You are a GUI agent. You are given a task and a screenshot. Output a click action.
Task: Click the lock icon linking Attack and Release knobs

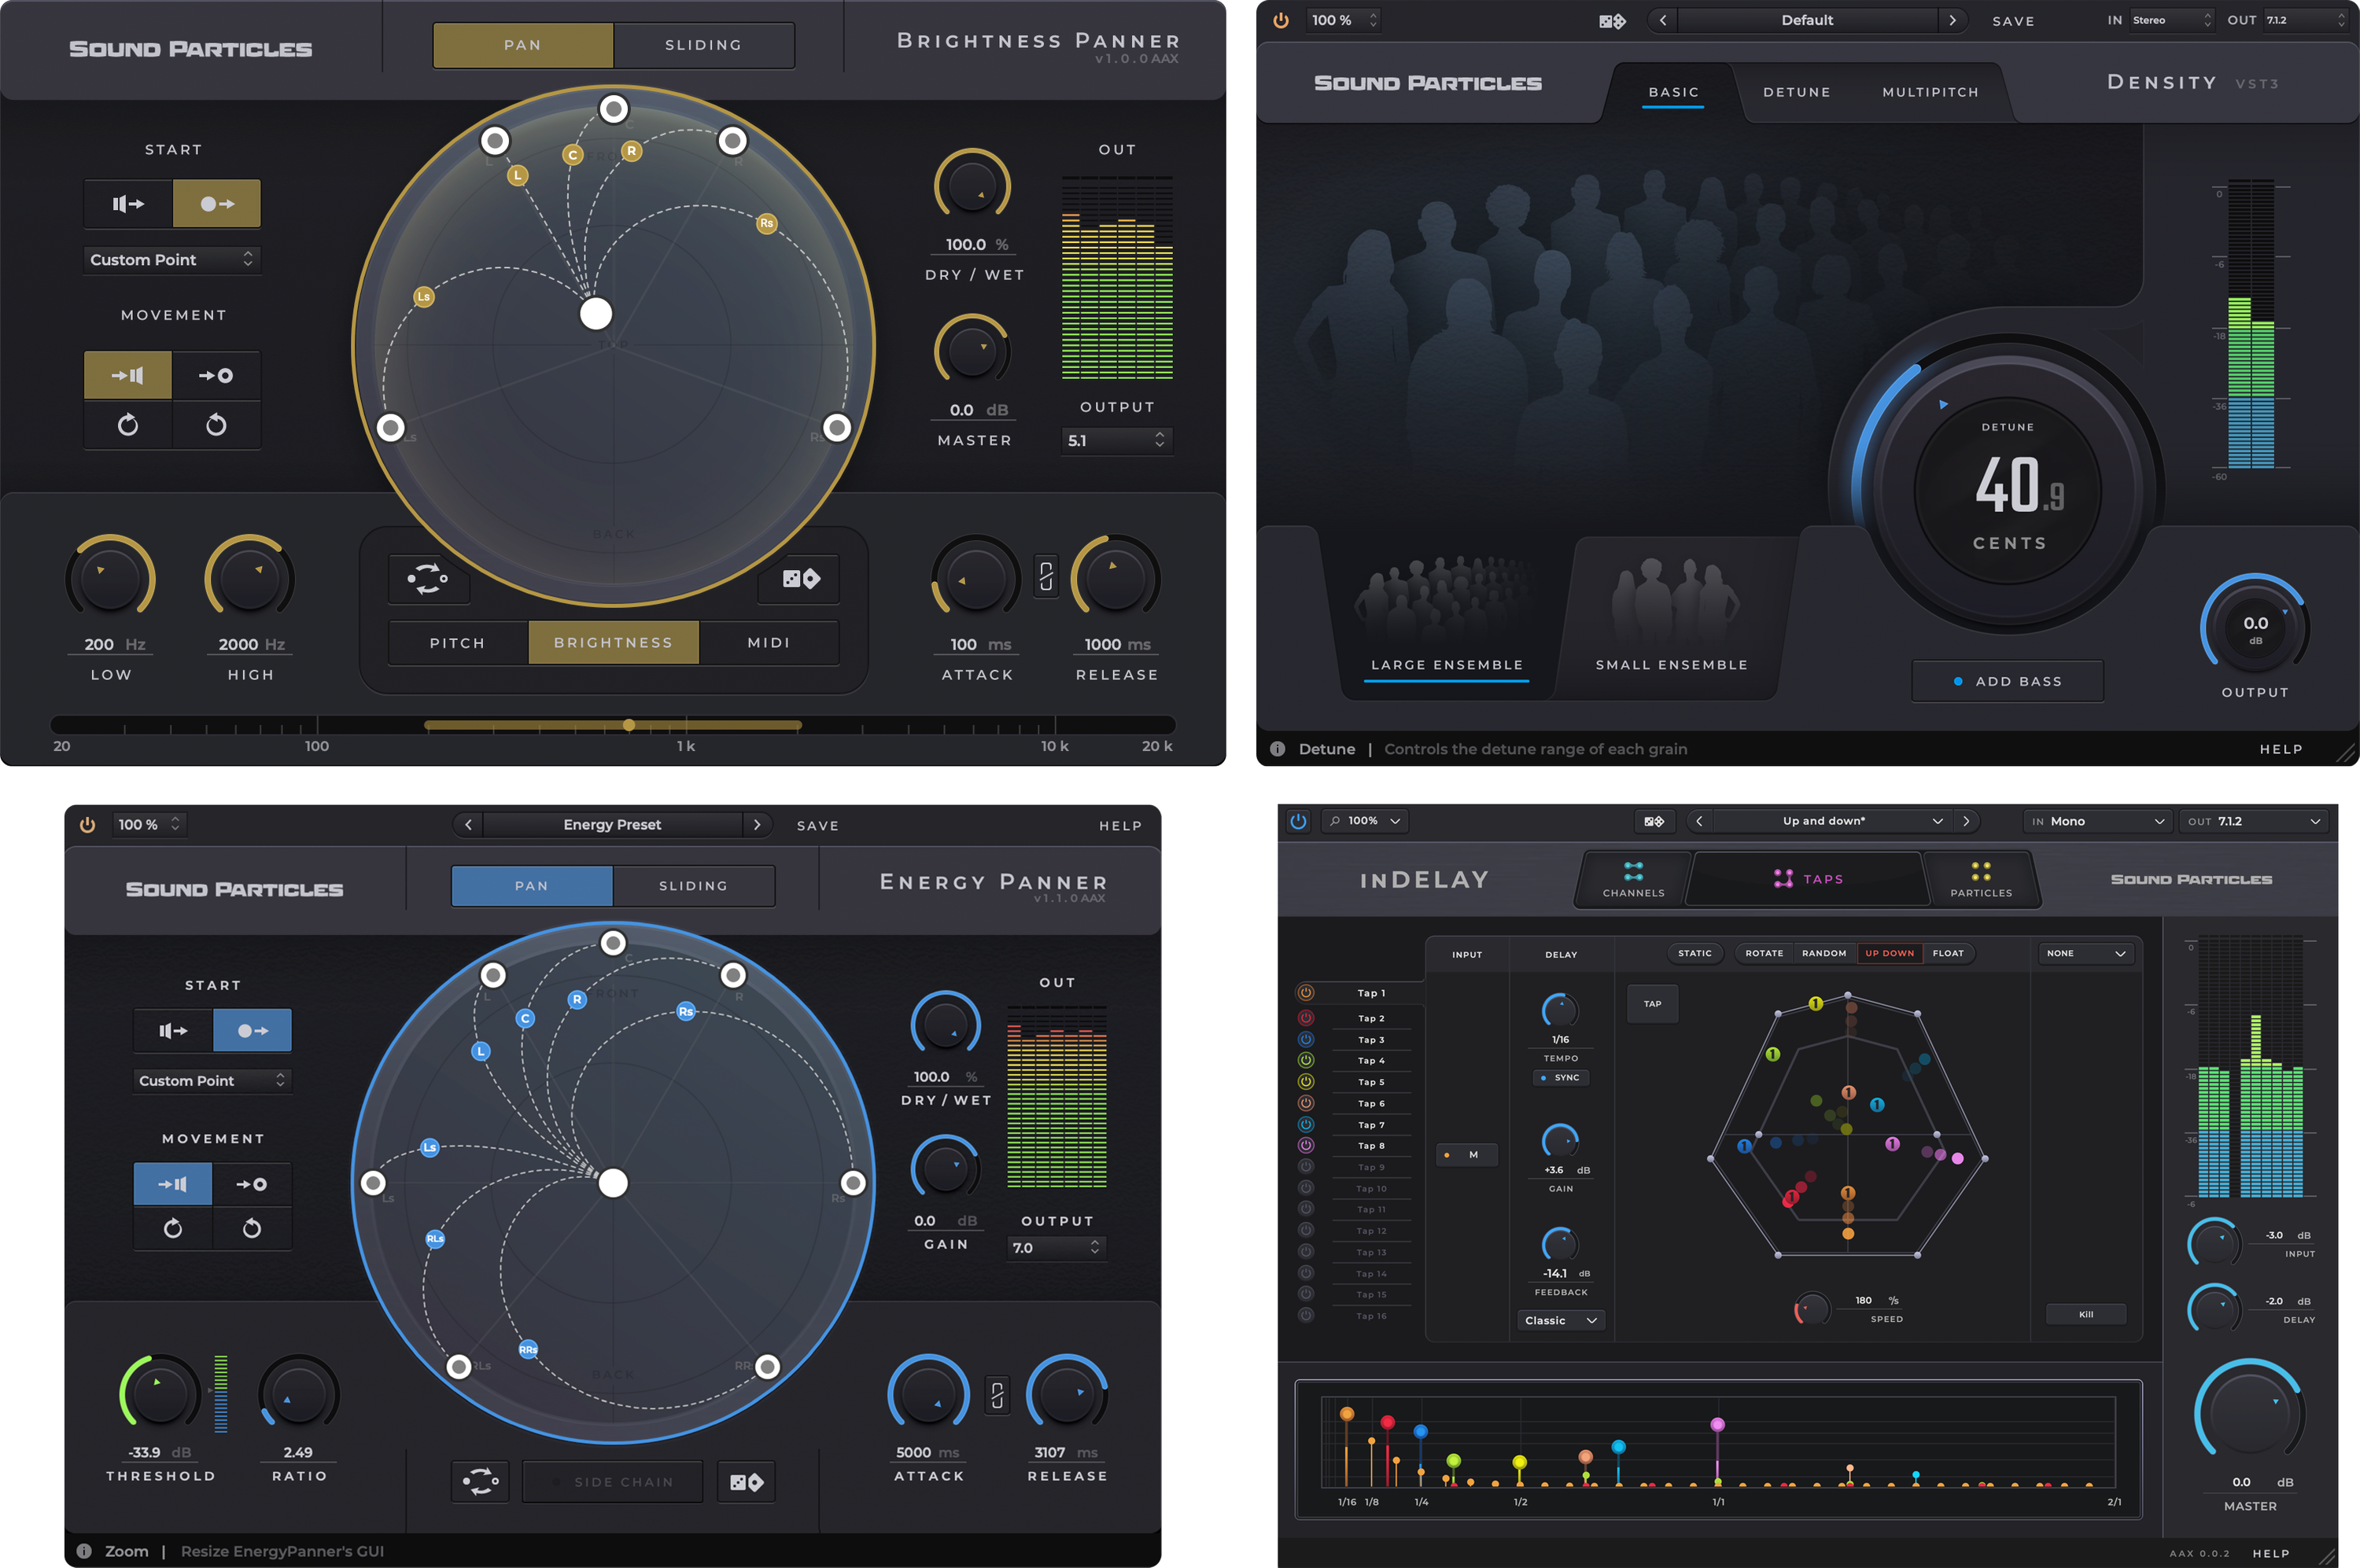(1046, 578)
